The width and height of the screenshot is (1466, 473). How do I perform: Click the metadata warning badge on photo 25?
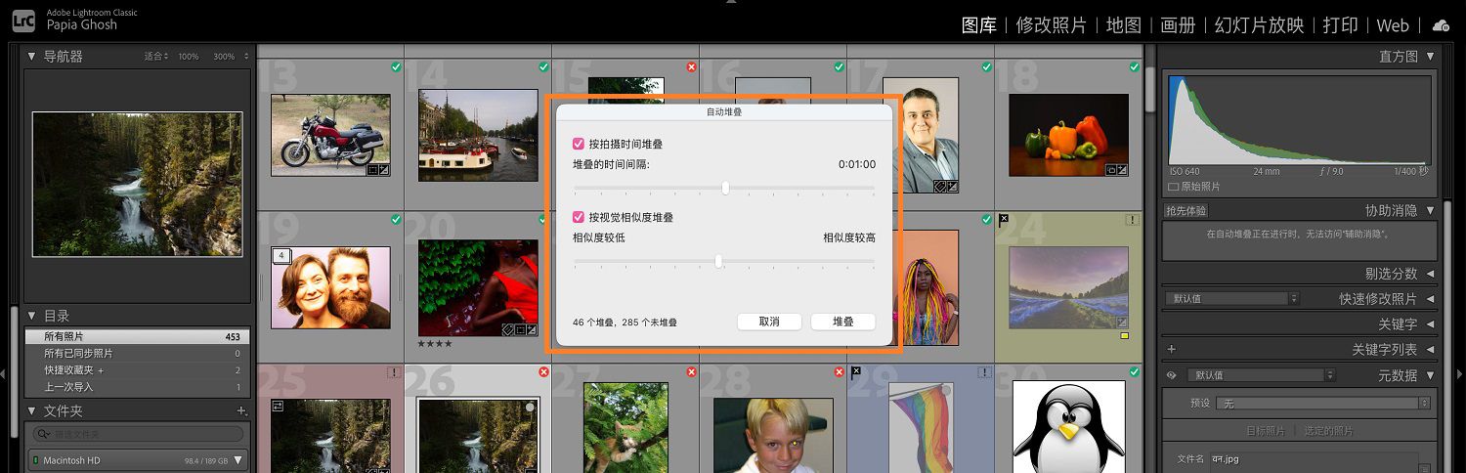[x=395, y=372]
